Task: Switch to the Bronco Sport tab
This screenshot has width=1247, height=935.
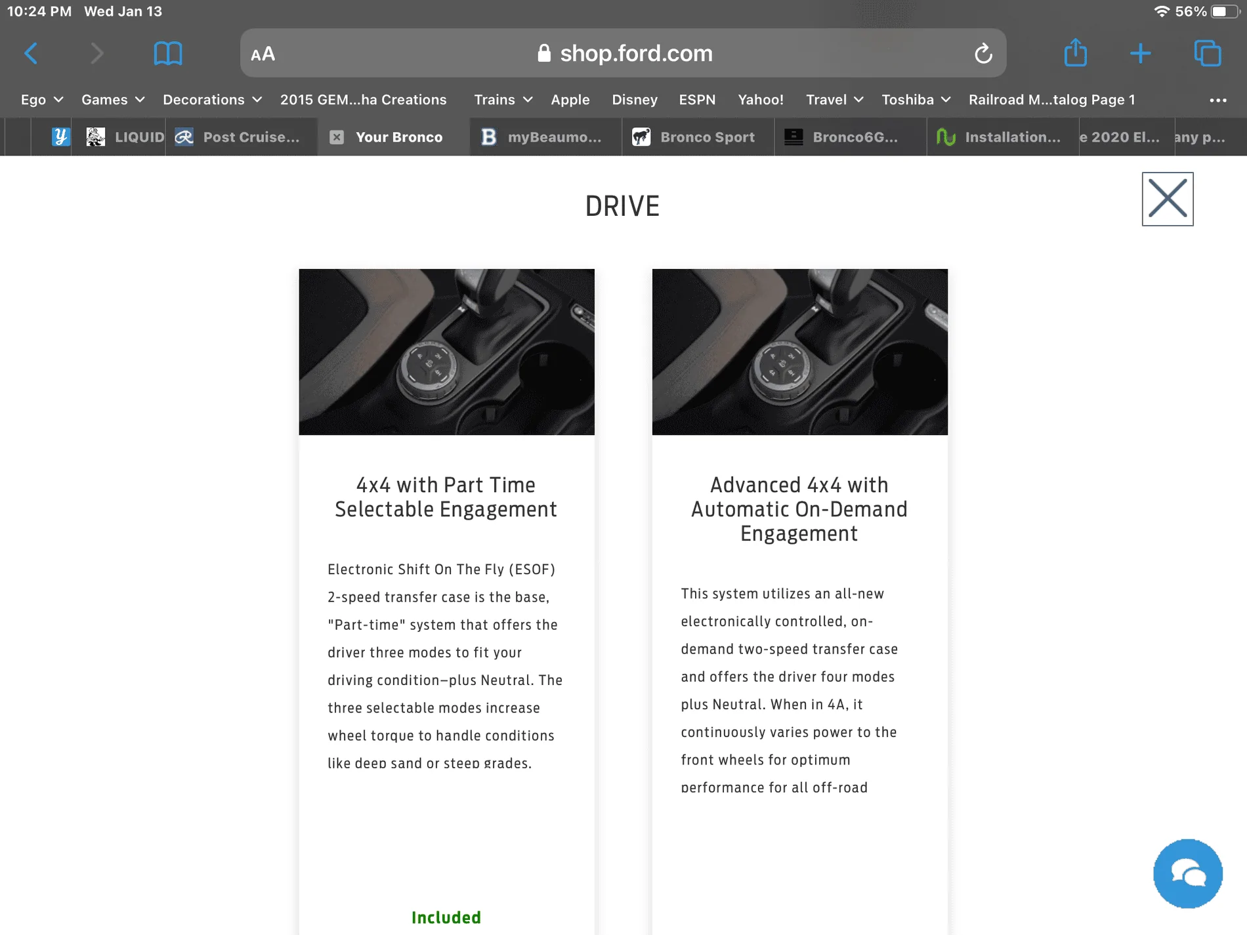Action: click(x=698, y=137)
